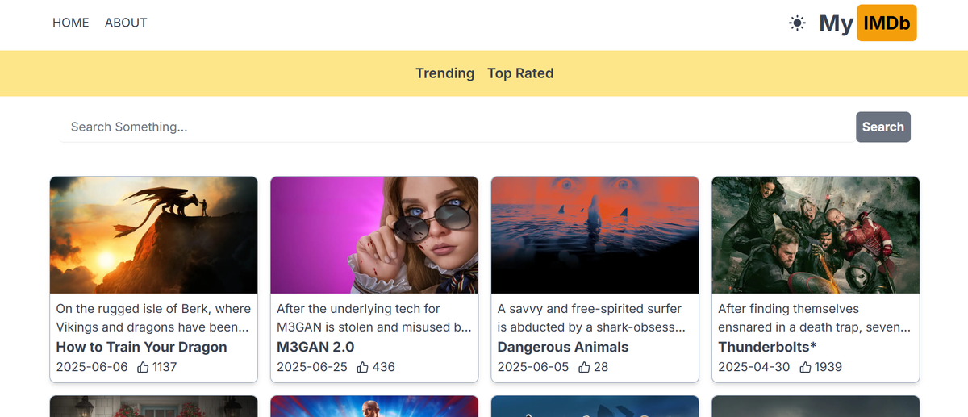Image resolution: width=968 pixels, height=417 pixels.
Task: Click the thumbs-up icon on Thunderbolts*
Action: coord(805,367)
